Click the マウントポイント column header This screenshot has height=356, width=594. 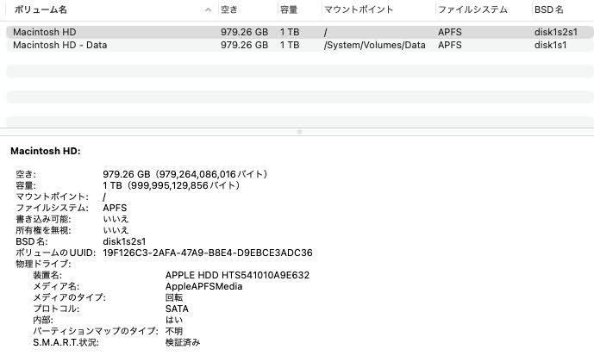click(359, 9)
